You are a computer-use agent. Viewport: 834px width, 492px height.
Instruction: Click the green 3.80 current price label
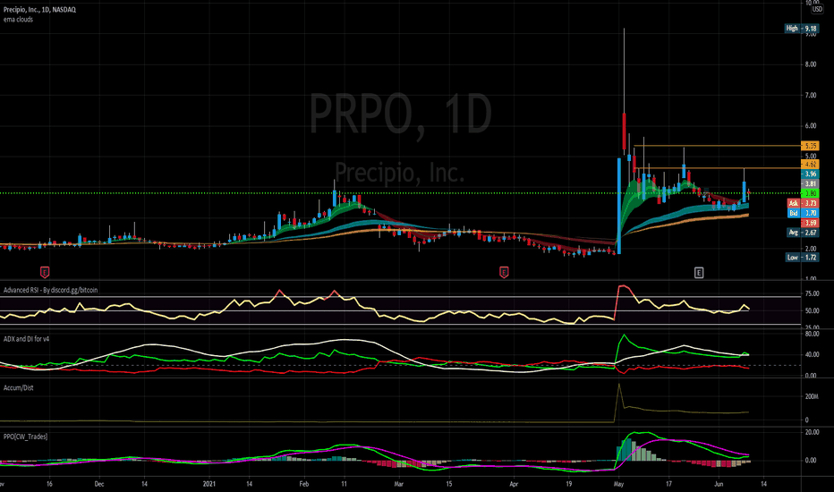[x=810, y=193]
